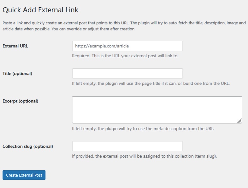Click the hint beneath Collection slug field

coord(145,156)
